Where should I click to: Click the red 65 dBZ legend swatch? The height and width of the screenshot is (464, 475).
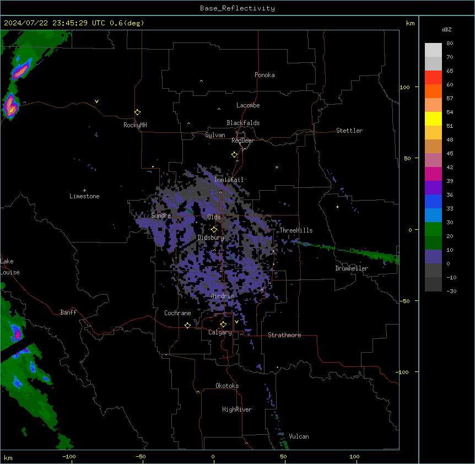click(433, 77)
